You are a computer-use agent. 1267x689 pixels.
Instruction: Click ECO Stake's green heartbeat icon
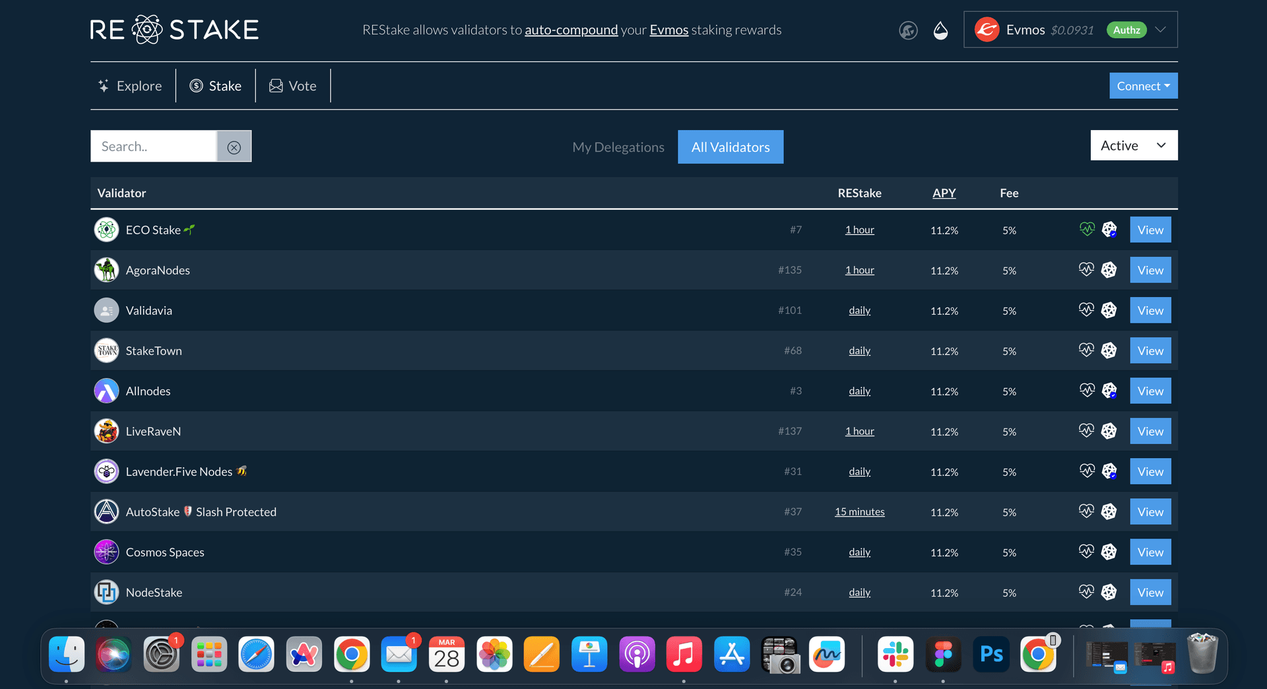pyautogui.click(x=1087, y=229)
